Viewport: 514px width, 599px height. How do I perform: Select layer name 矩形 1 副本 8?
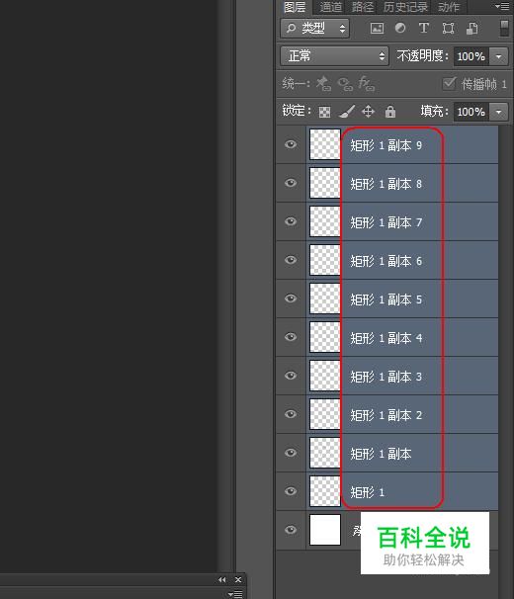[386, 184]
